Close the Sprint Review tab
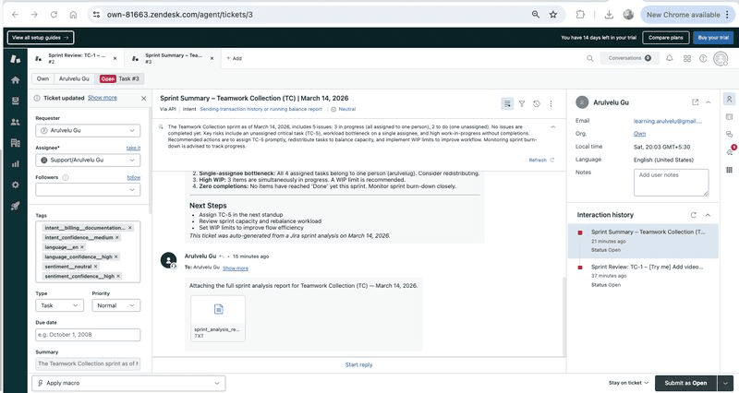This screenshot has width=739, height=393. 115,58
